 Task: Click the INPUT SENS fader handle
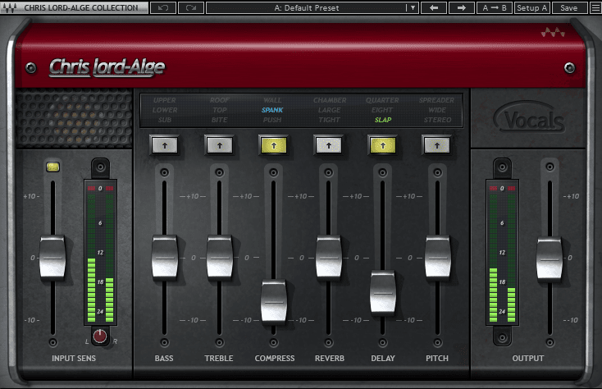[52, 257]
